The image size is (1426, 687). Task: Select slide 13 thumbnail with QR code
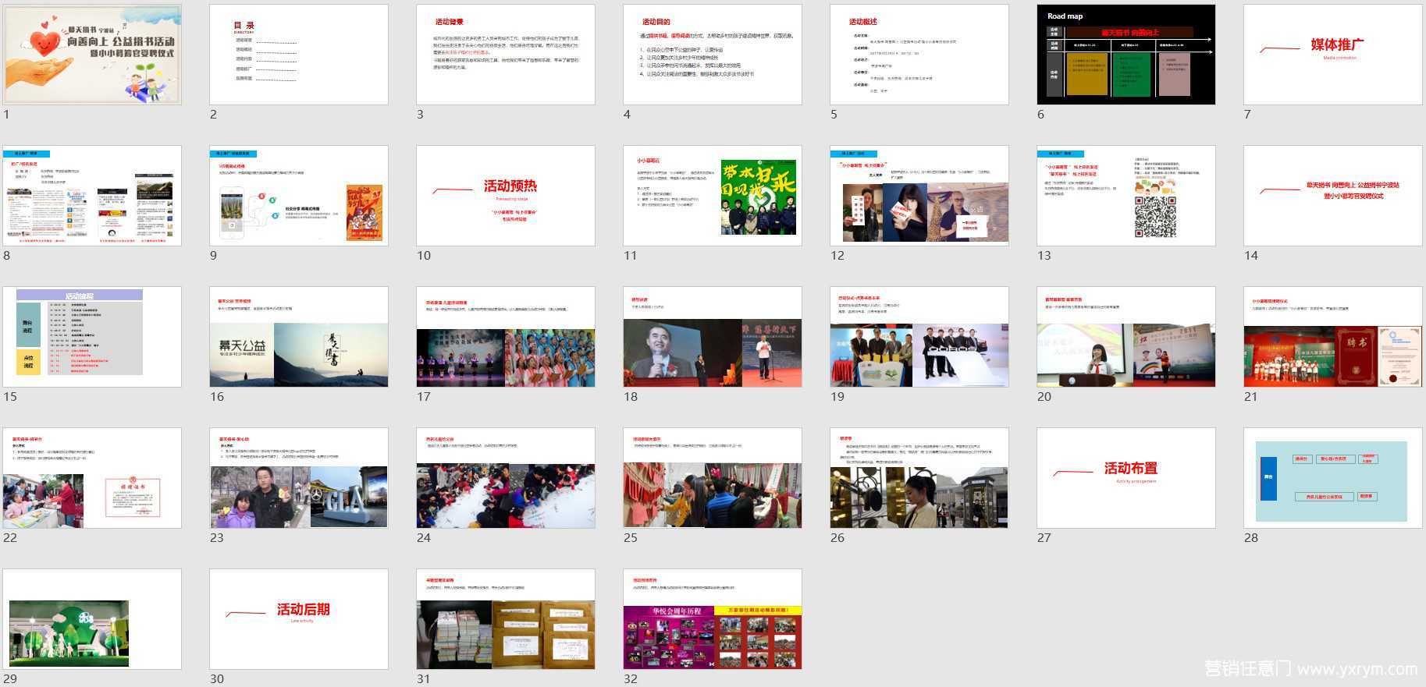coord(1126,196)
